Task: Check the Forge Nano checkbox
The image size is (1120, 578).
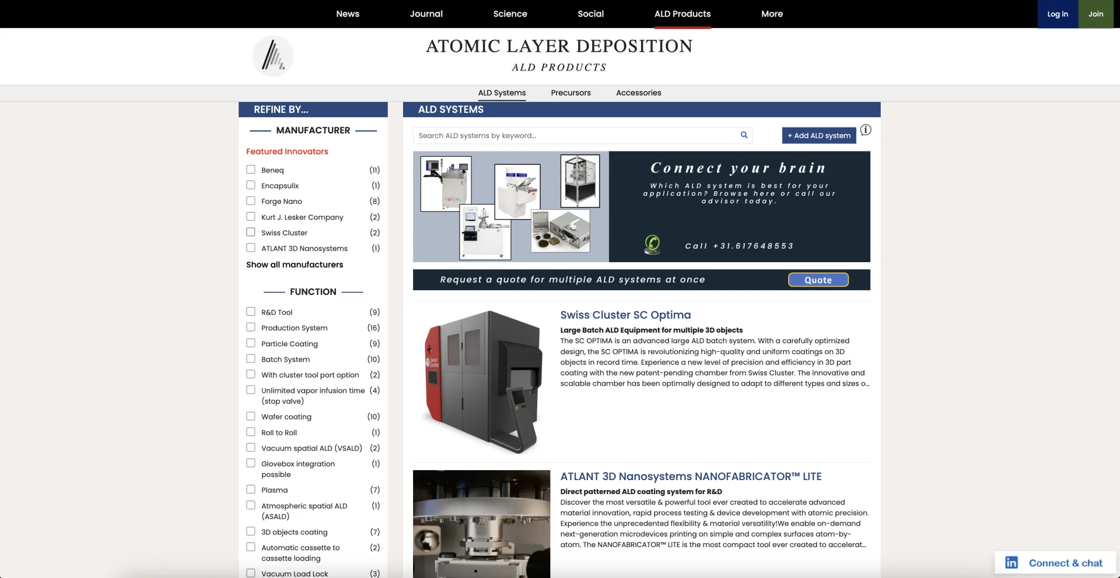Action: [x=250, y=200]
